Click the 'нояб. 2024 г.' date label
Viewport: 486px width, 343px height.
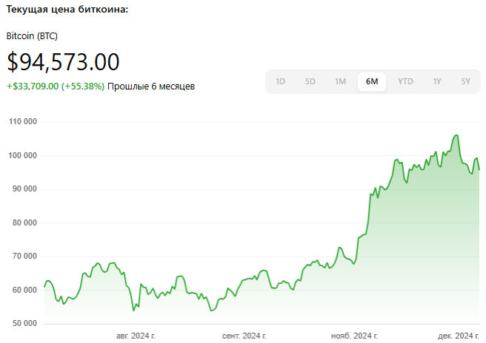tap(354, 336)
